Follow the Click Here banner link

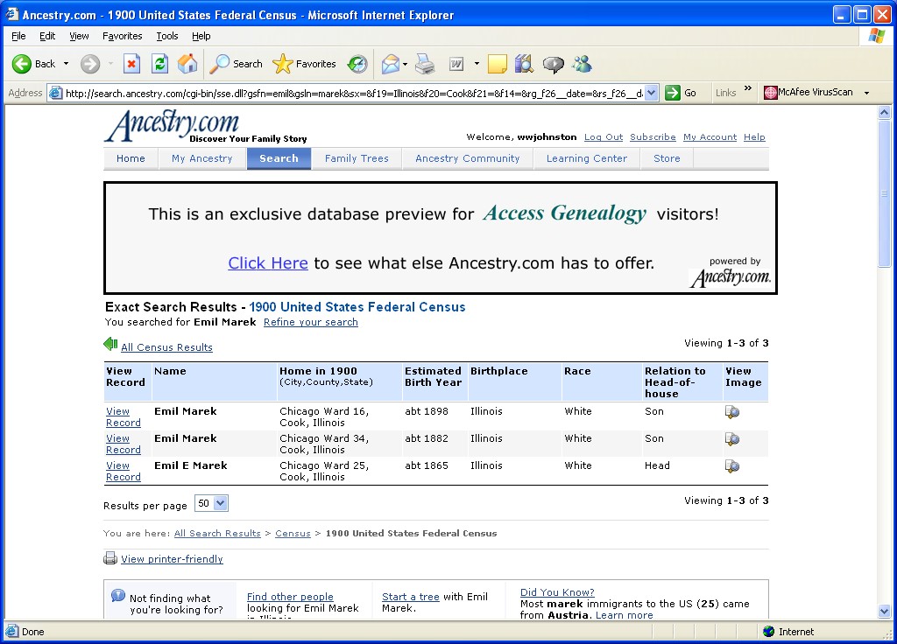(268, 262)
